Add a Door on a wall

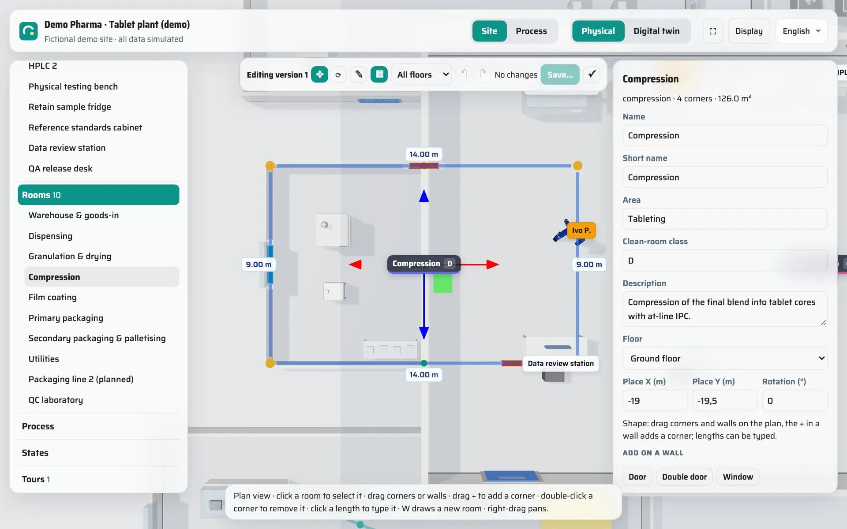point(637,477)
